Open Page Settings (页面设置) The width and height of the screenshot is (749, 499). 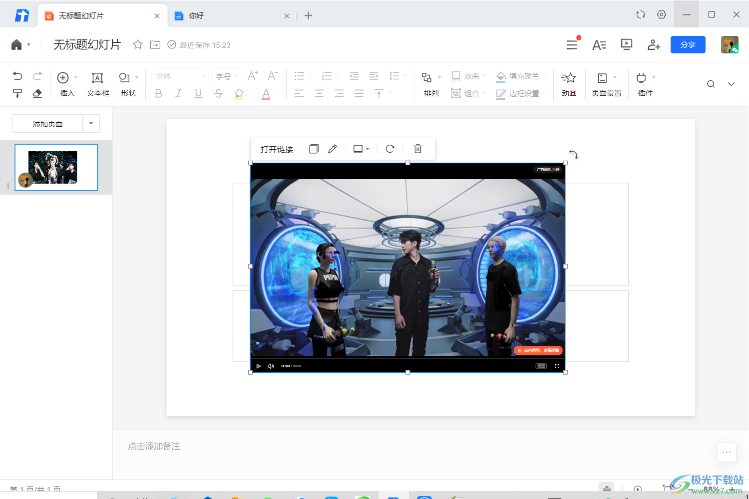coord(606,84)
